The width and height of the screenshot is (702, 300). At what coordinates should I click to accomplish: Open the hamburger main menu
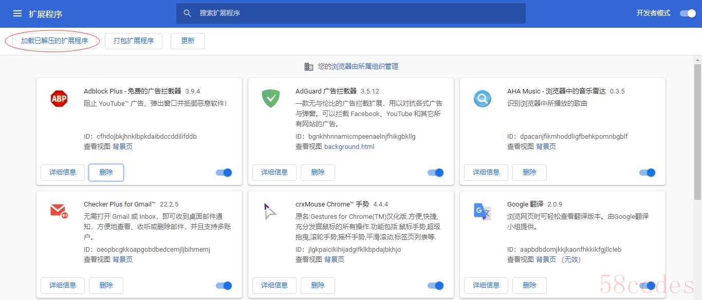coord(17,14)
